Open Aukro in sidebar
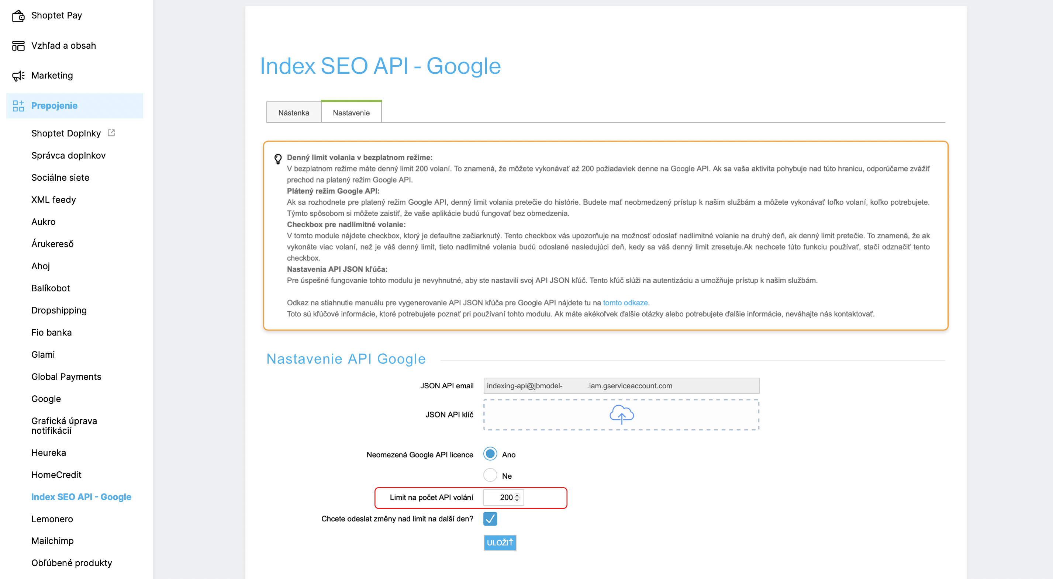 click(x=43, y=222)
